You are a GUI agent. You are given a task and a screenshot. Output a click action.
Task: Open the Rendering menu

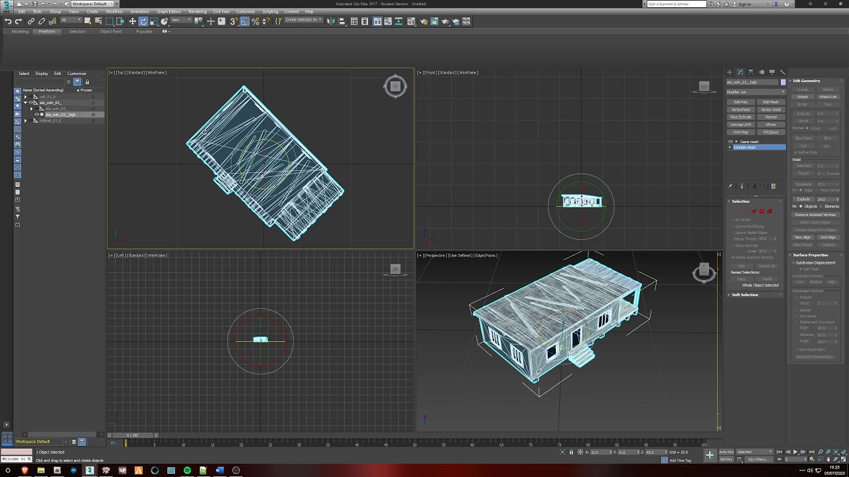[197, 11]
